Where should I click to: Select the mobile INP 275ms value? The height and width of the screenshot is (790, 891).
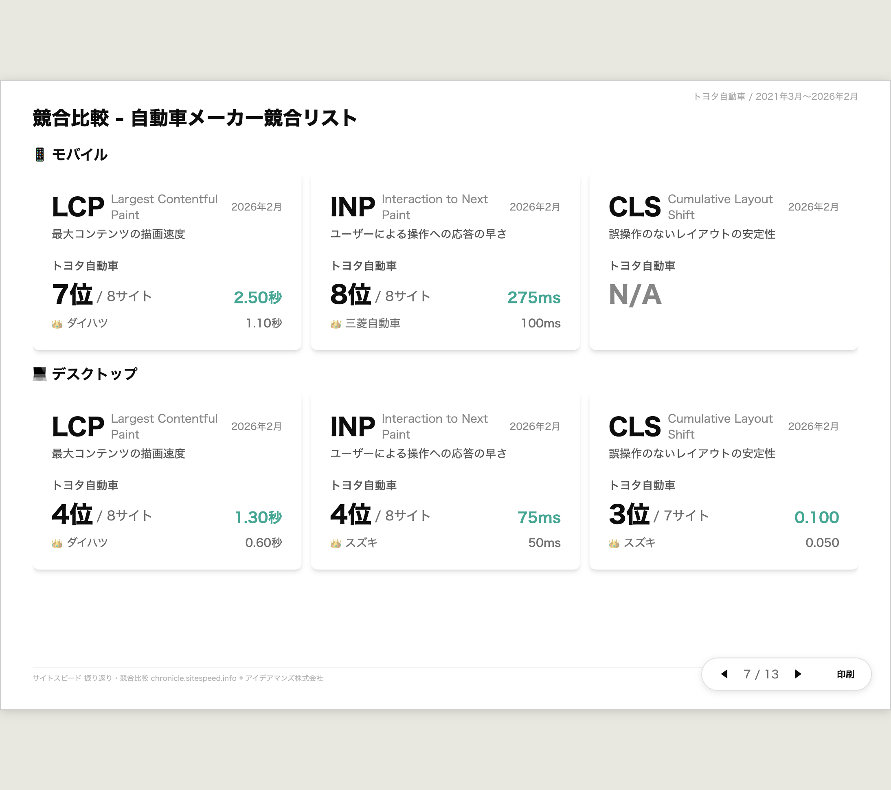pyautogui.click(x=533, y=297)
